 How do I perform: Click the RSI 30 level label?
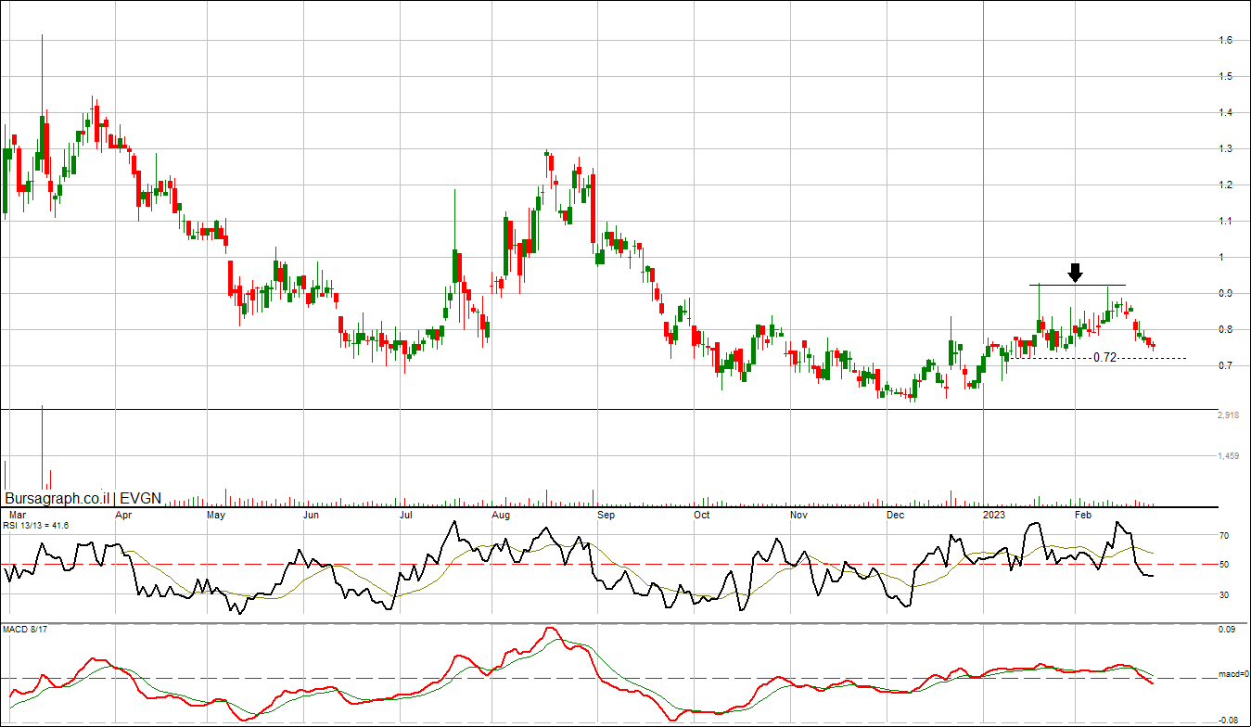[x=1224, y=595]
